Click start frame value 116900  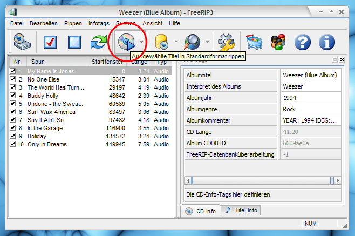coord(115,128)
